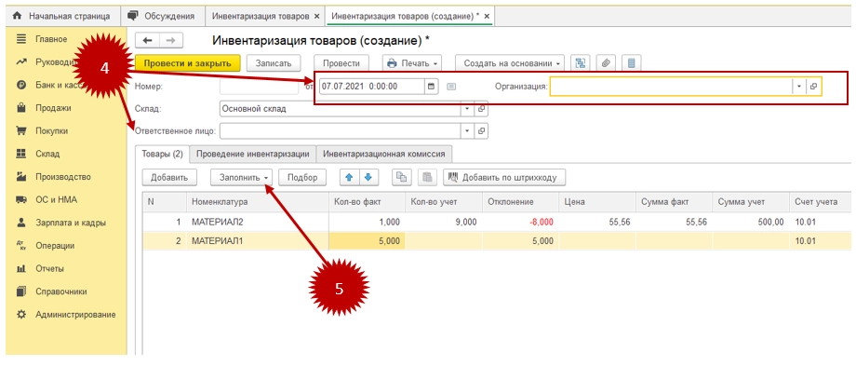Open Зарплата и кадры person icon
The image size is (856, 366).
click(x=21, y=223)
